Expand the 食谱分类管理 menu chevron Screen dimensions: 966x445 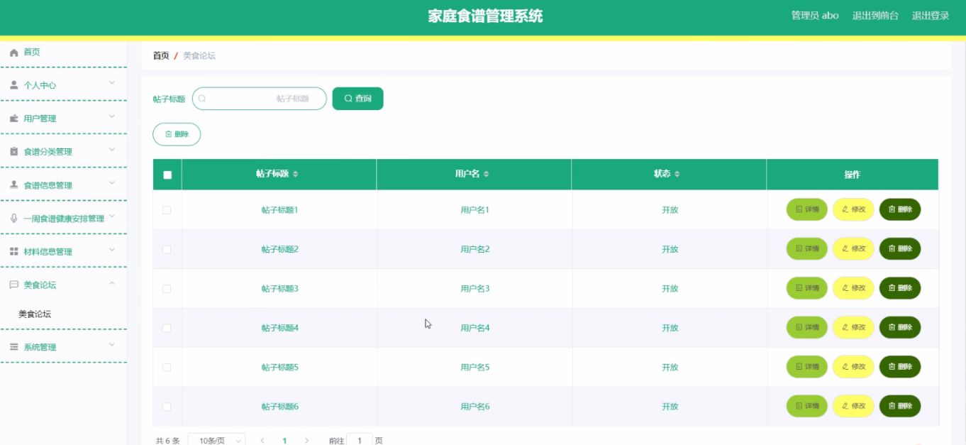(112, 150)
